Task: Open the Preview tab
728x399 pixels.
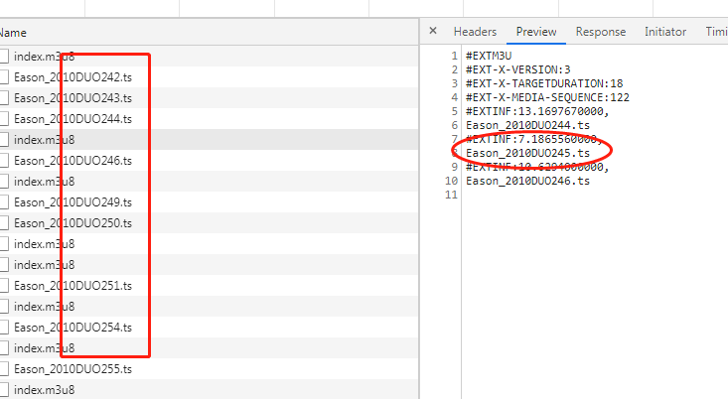Action: [536, 32]
